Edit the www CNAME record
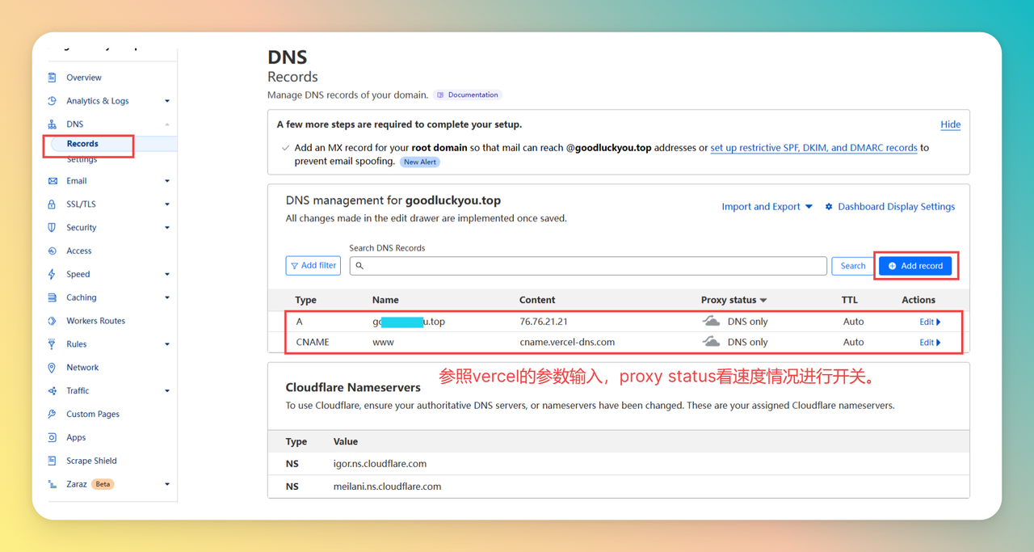The image size is (1034, 552). (929, 343)
